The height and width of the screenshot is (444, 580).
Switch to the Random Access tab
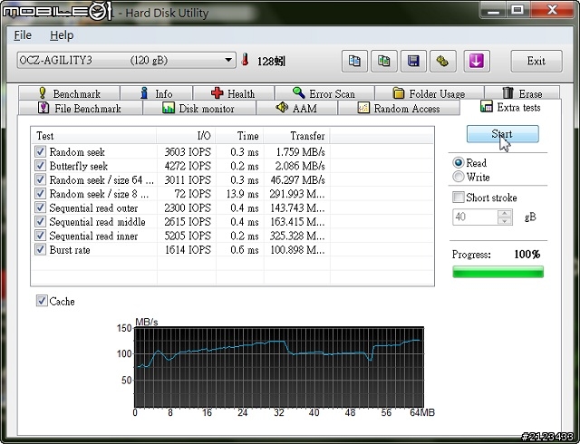pyautogui.click(x=399, y=108)
